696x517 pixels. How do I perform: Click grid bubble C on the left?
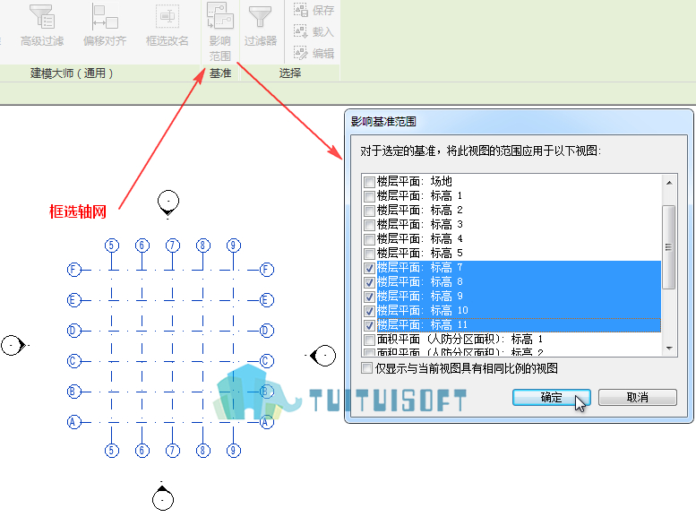(x=74, y=361)
